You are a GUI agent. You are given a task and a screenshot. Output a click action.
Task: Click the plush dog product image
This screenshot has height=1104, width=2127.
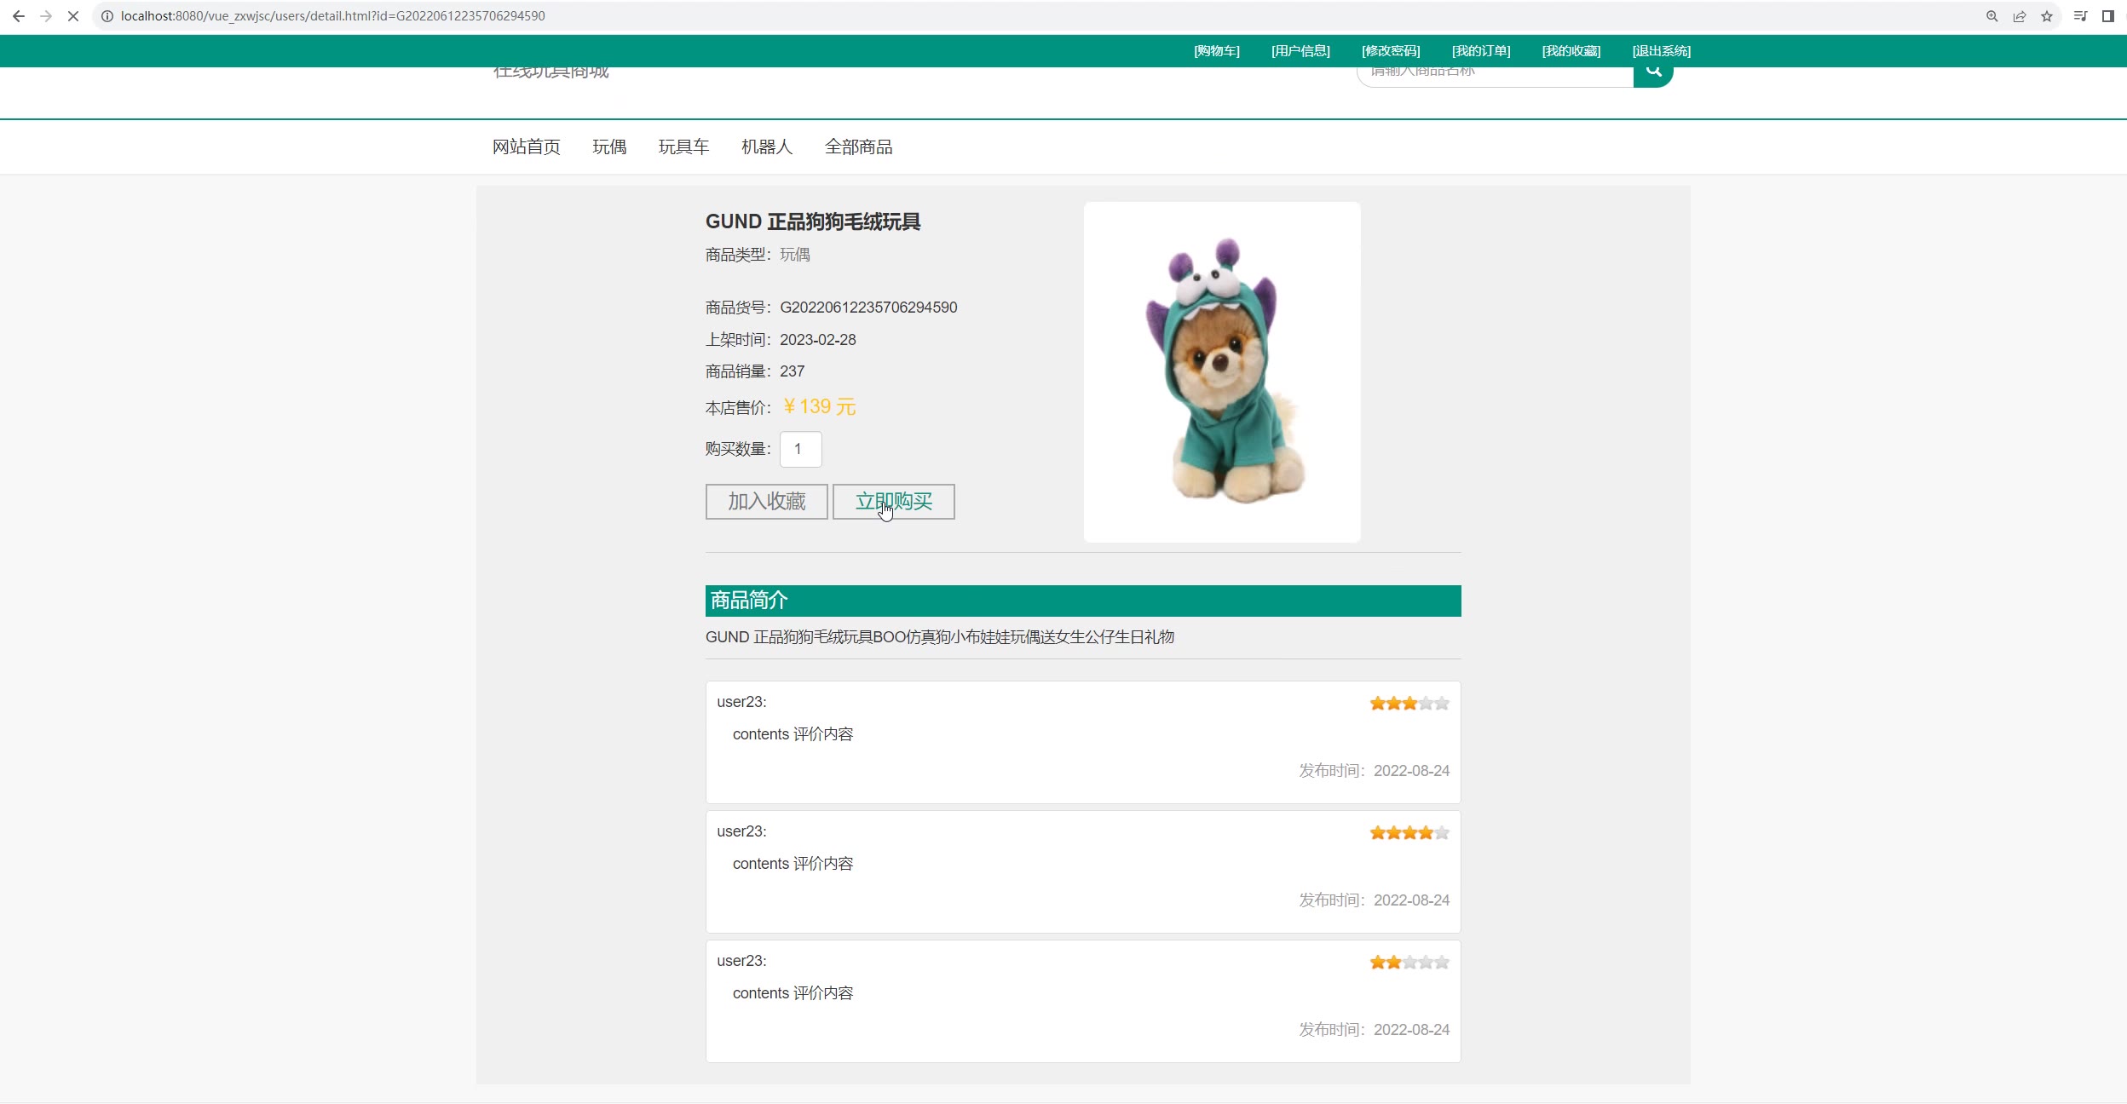pyautogui.click(x=1222, y=371)
